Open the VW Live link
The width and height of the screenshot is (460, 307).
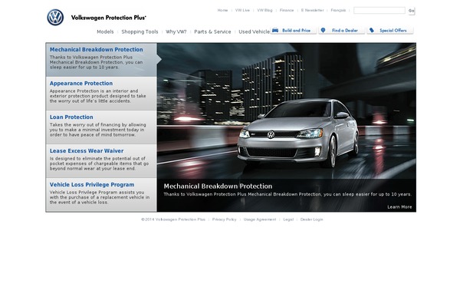pyautogui.click(x=242, y=10)
